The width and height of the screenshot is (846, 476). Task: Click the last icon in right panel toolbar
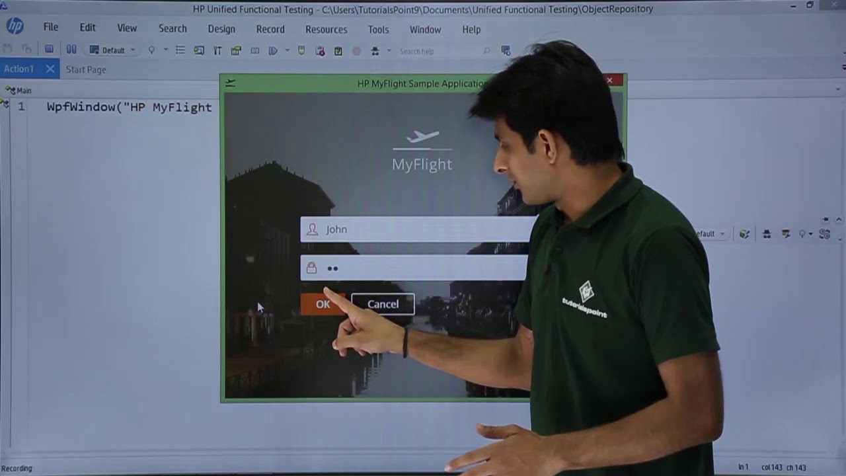(824, 234)
